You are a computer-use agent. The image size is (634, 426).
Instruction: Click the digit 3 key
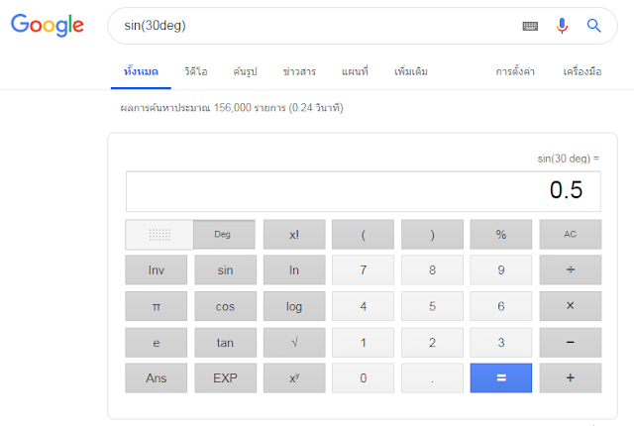coord(501,343)
